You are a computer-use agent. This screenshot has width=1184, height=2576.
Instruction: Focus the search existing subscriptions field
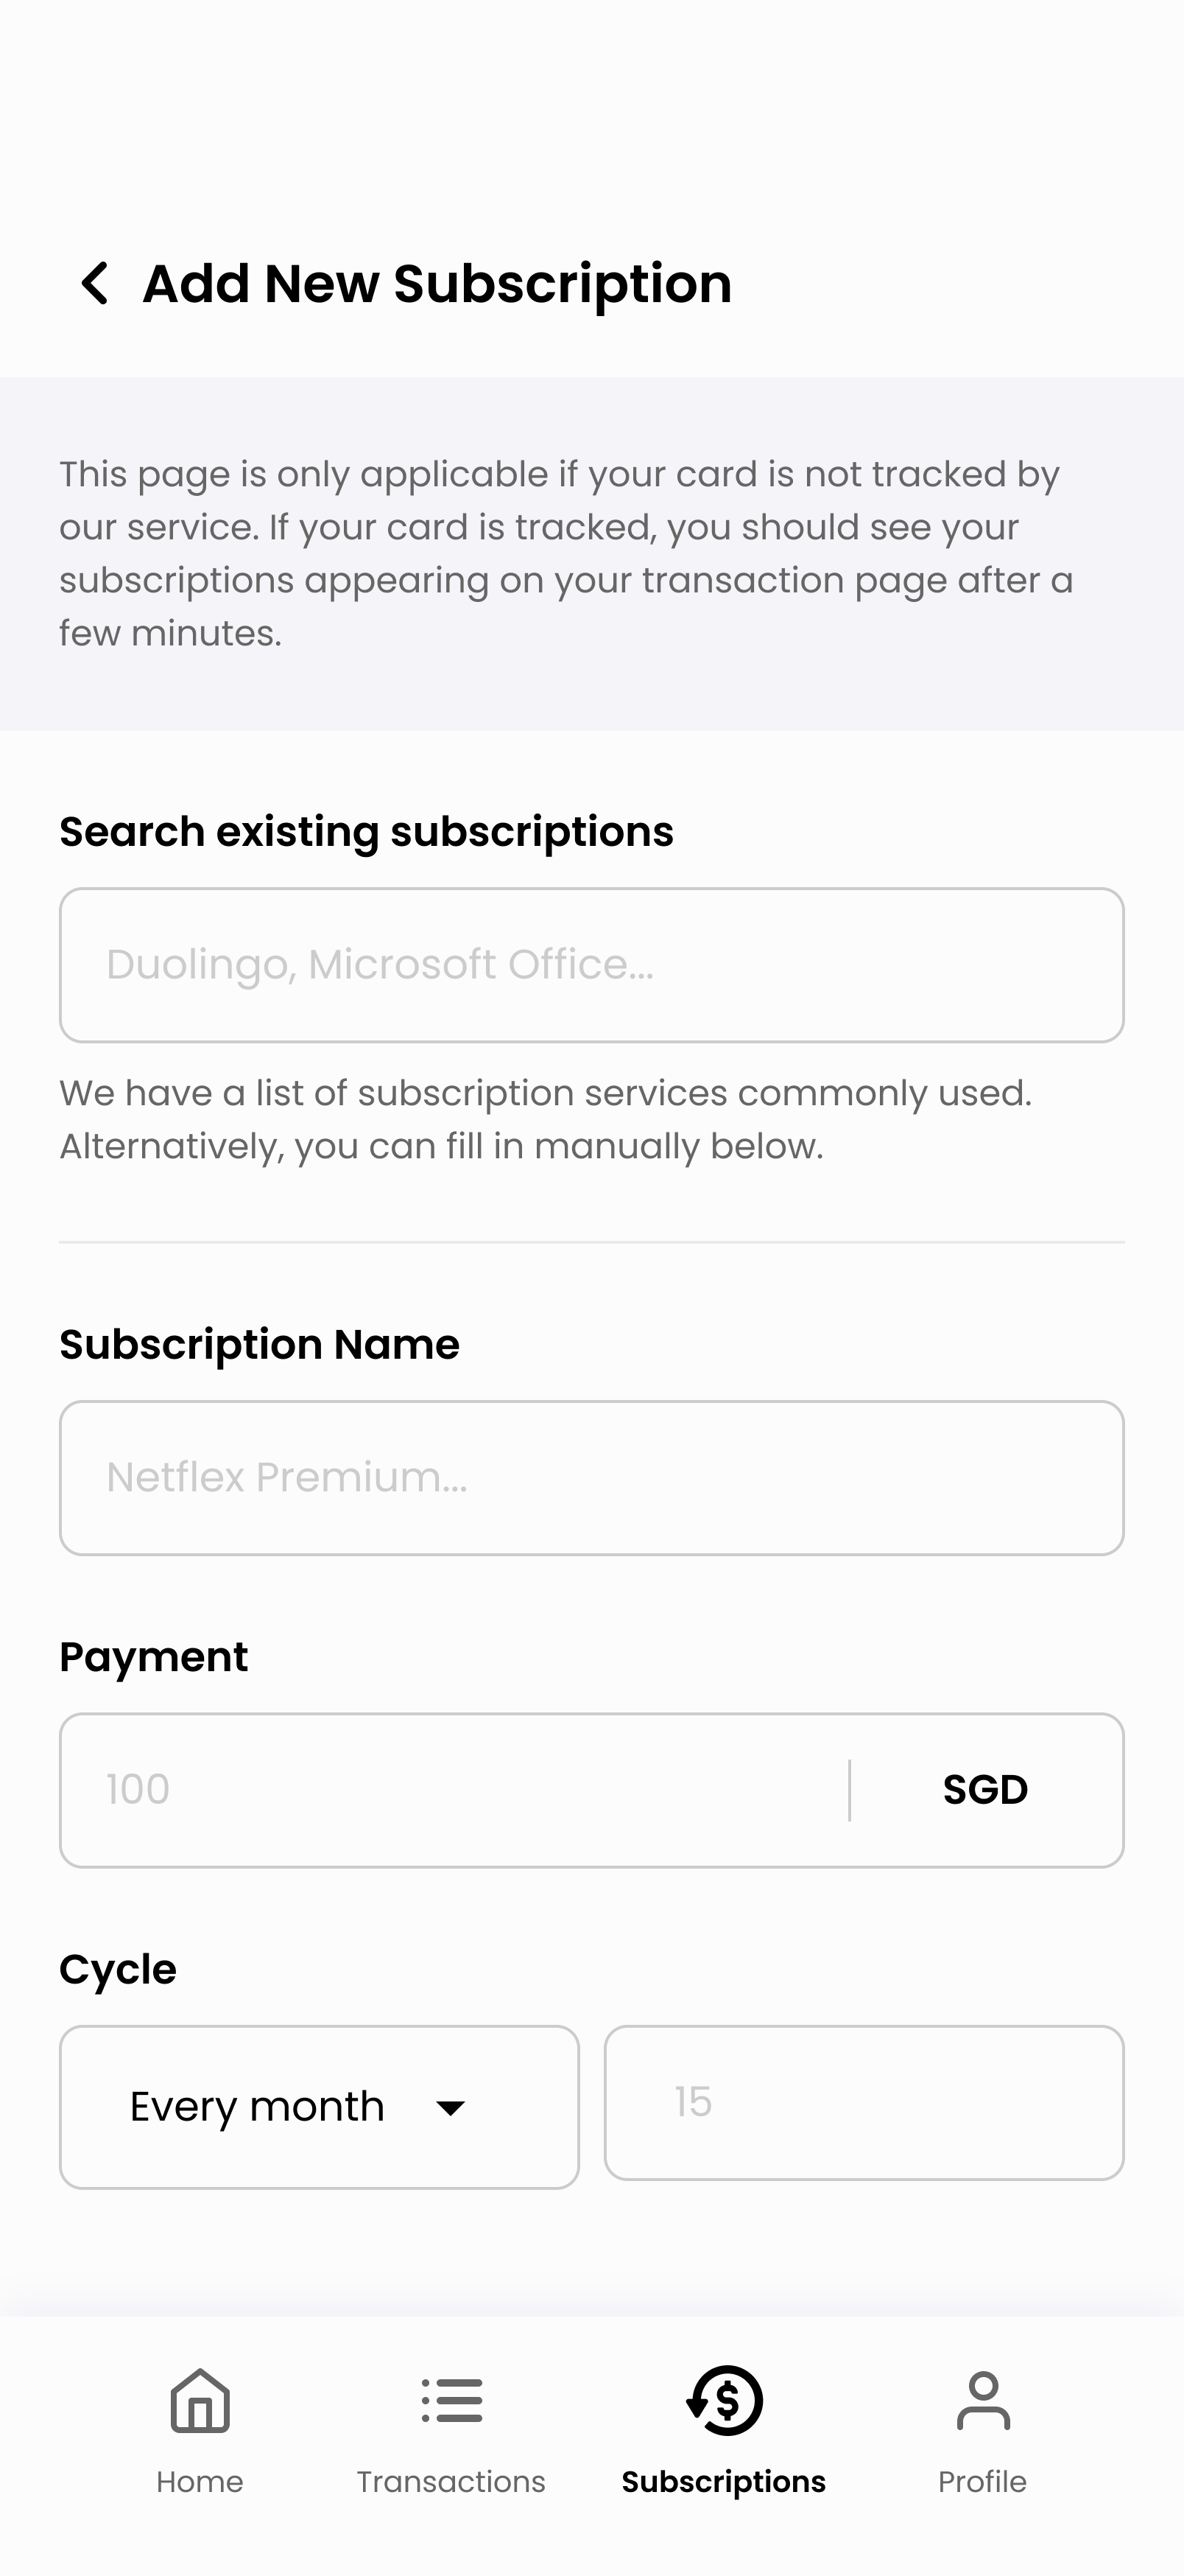(x=591, y=965)
